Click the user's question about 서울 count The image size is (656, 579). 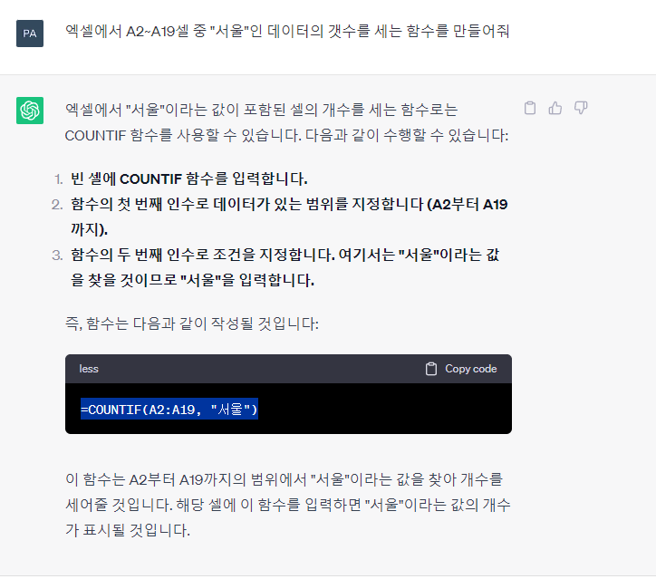point(287,32)
